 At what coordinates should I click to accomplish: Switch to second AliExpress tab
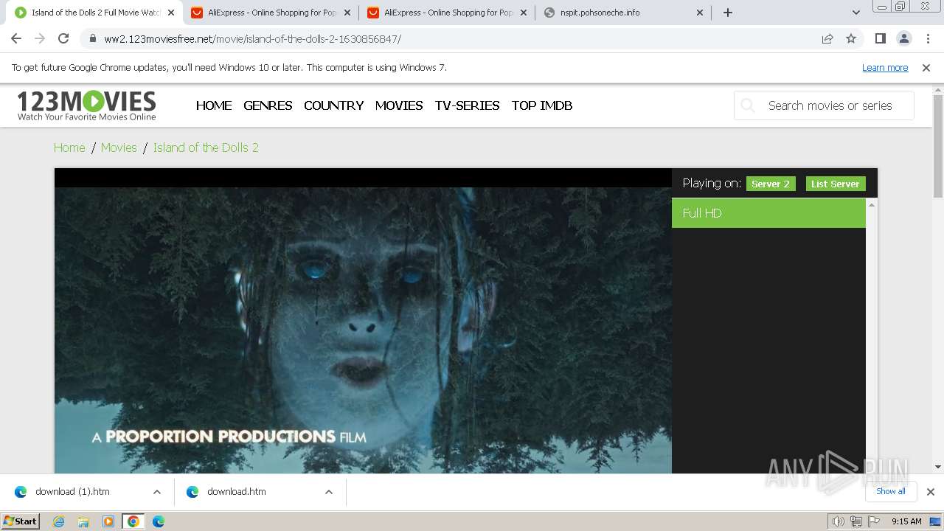click(448, 13)
